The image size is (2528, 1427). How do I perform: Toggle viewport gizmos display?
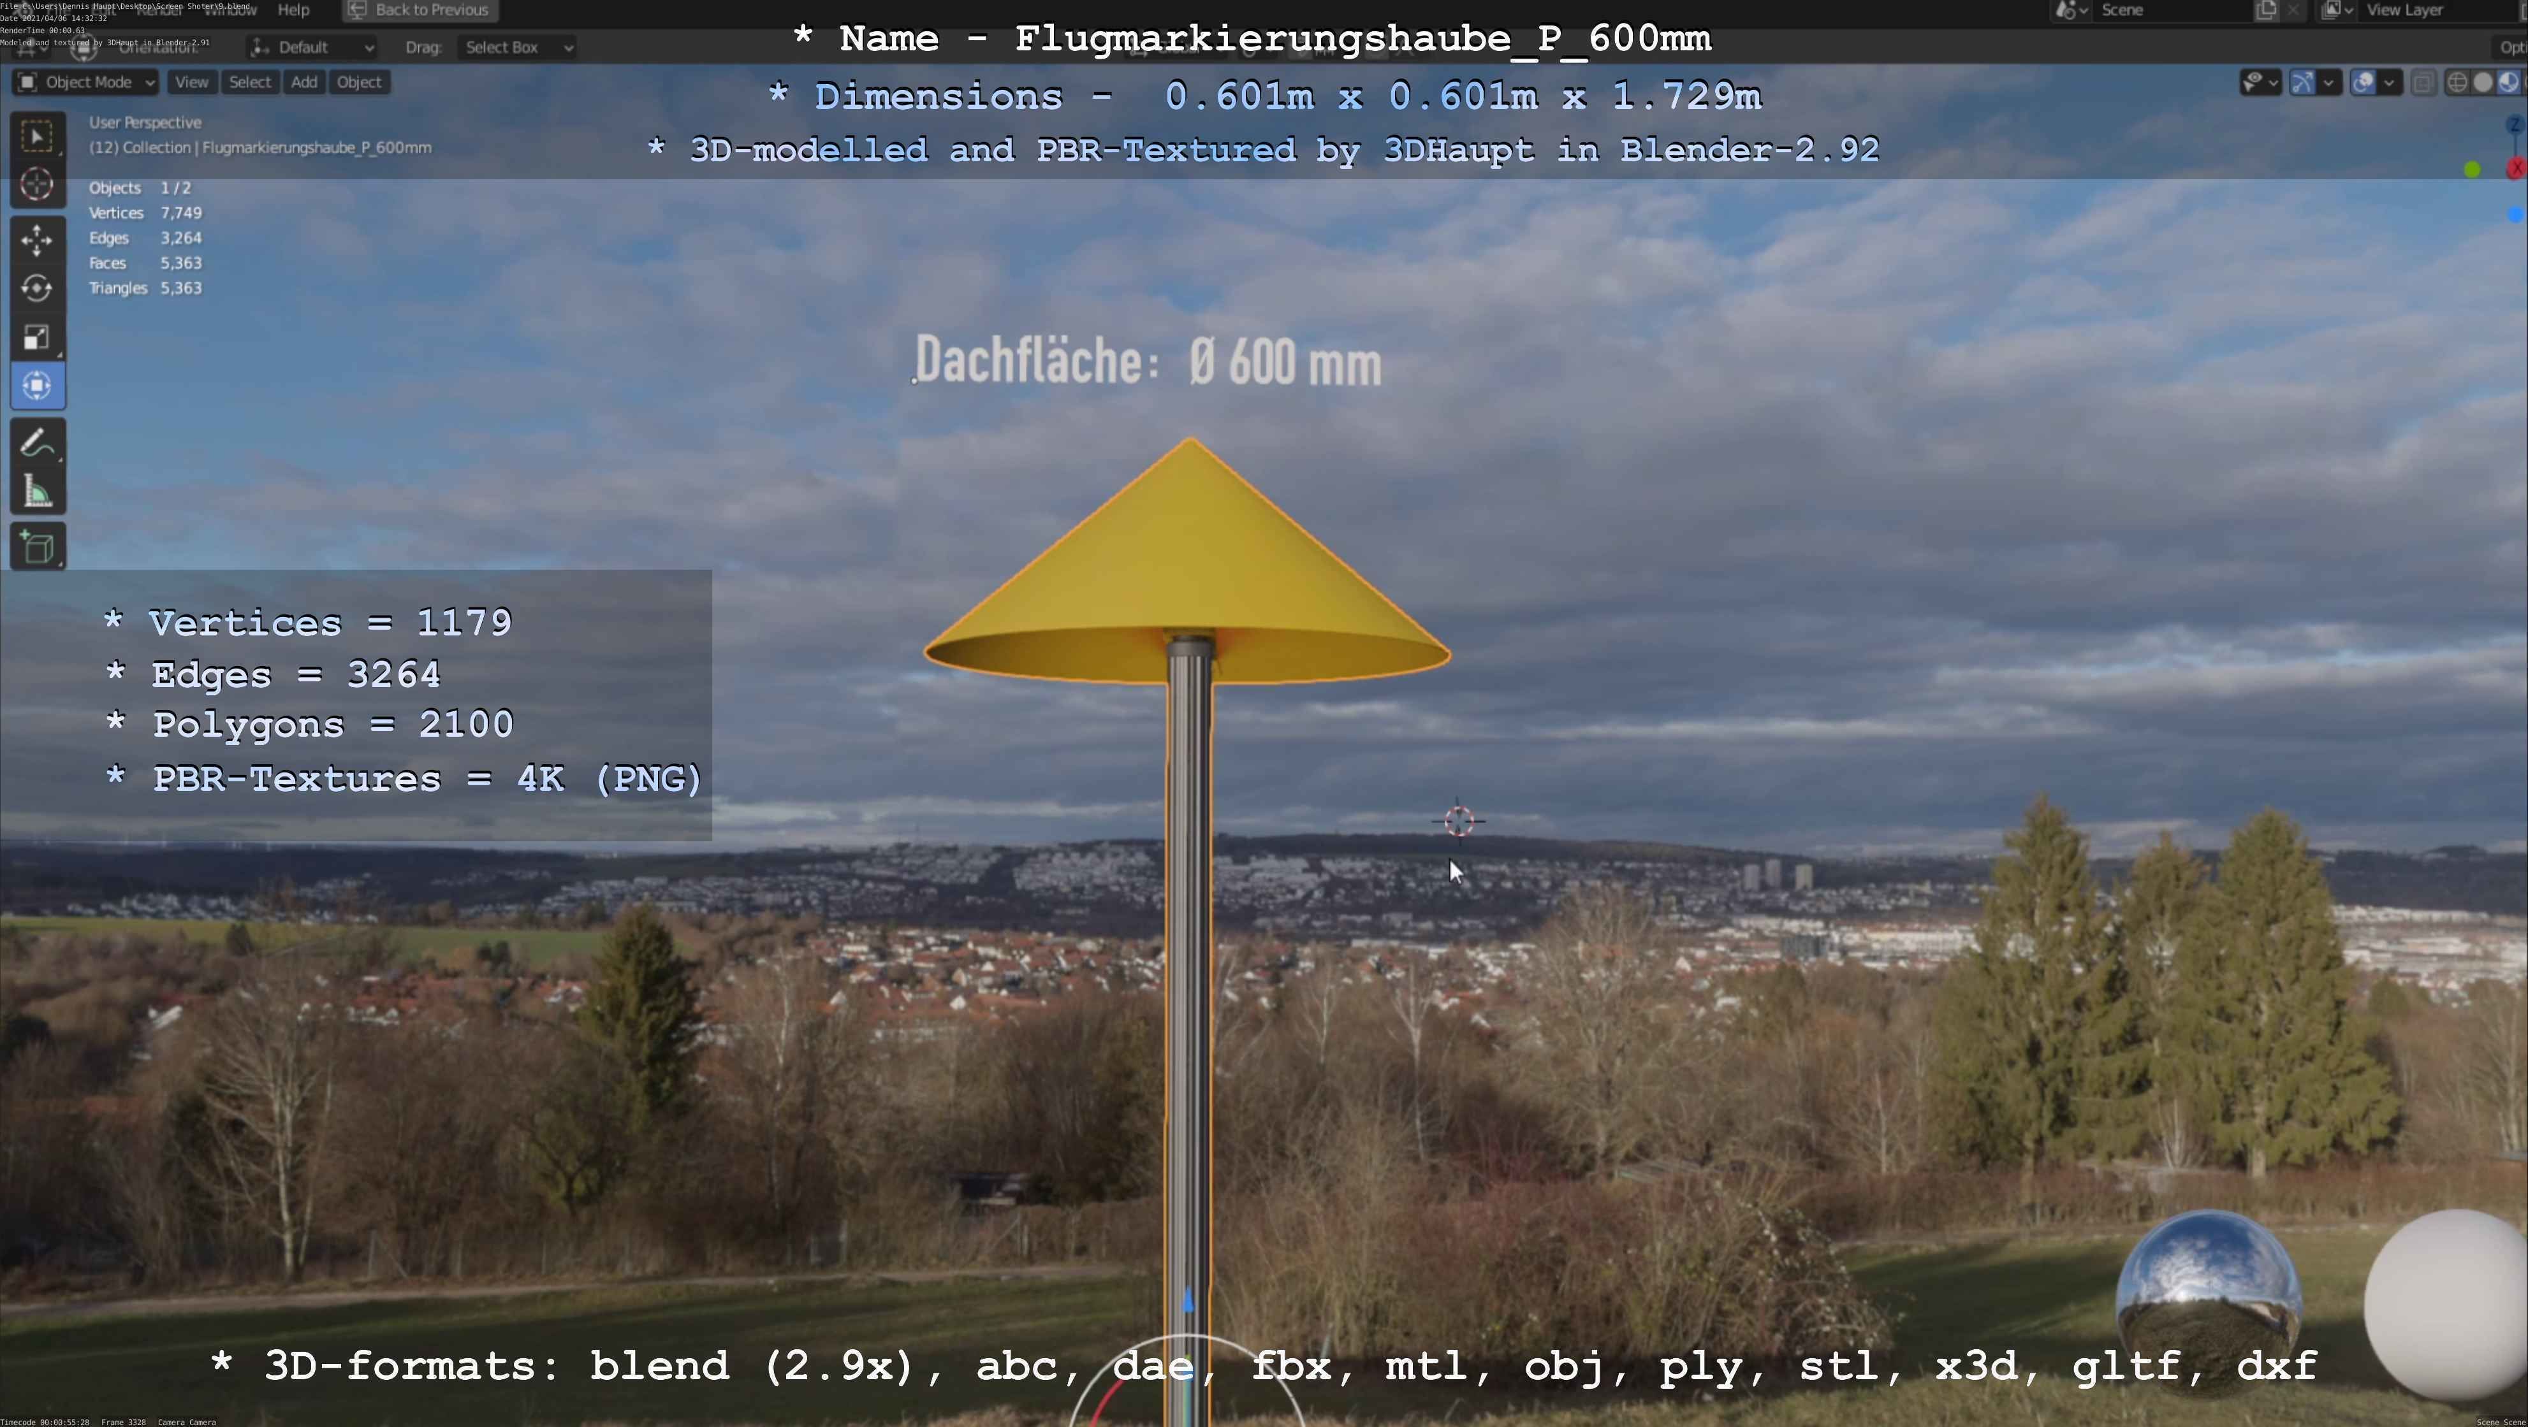2302,82
